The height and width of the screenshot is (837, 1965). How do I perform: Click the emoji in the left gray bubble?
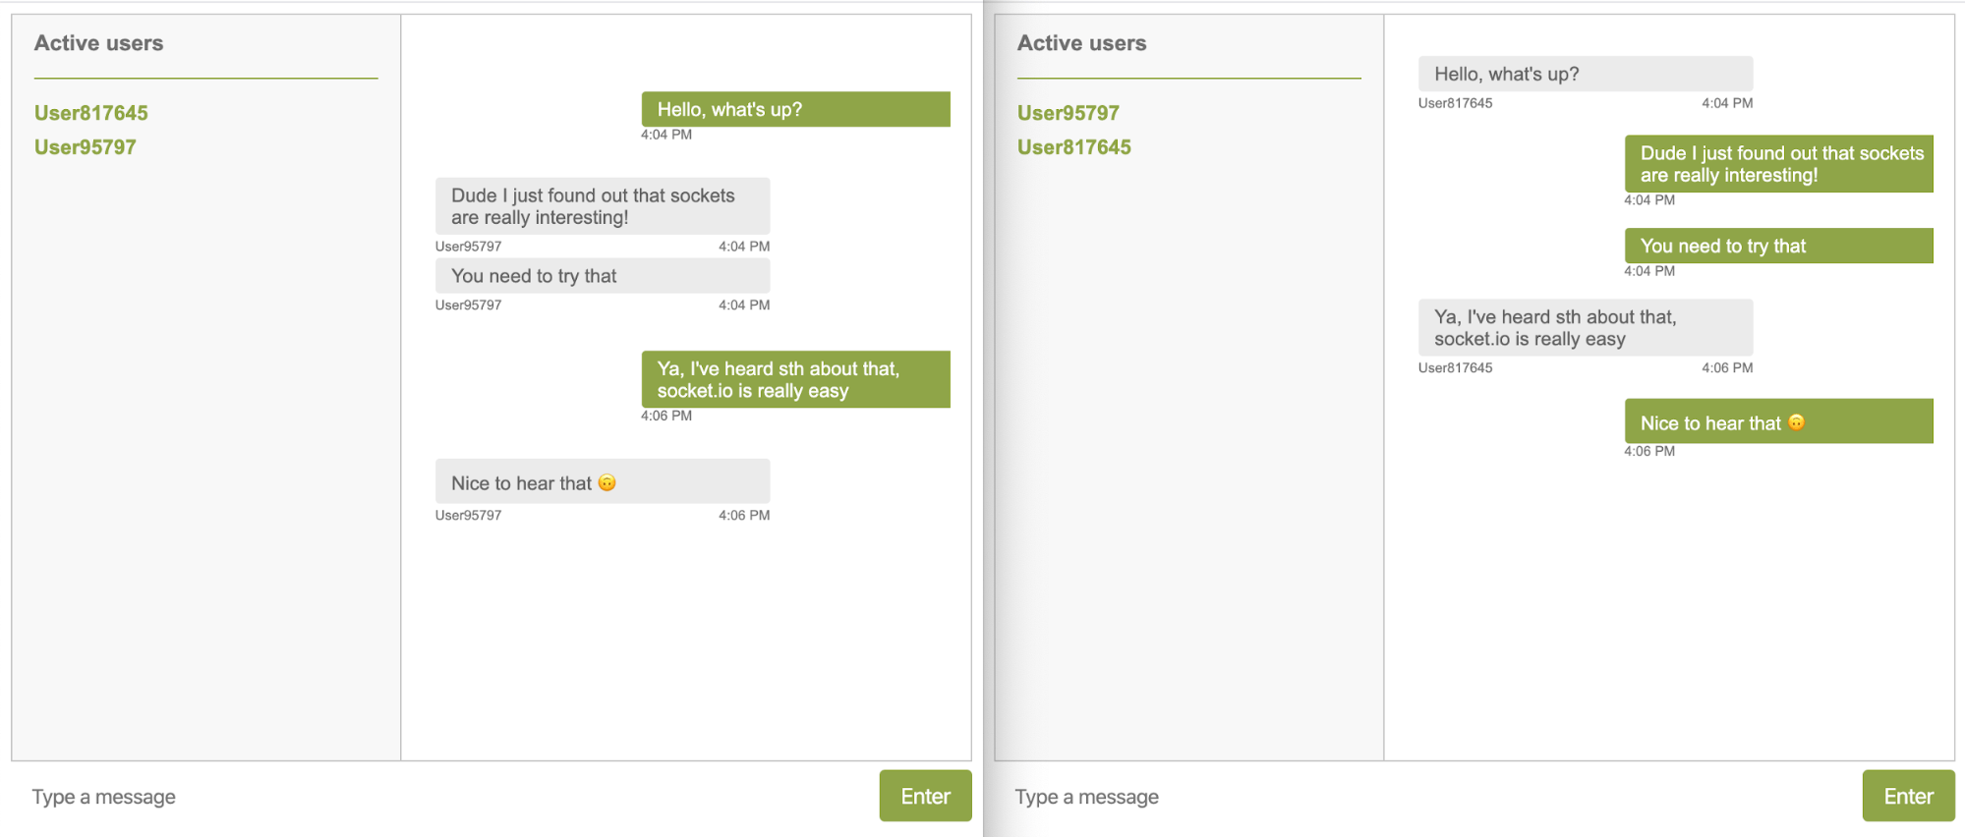607,482
